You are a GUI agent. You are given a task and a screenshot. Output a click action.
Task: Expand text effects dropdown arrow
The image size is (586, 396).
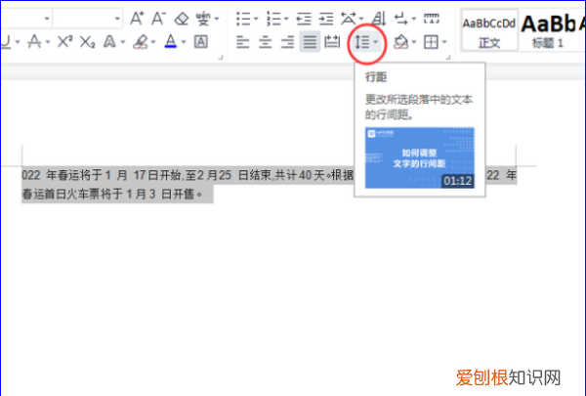click(x=123, y=42)
